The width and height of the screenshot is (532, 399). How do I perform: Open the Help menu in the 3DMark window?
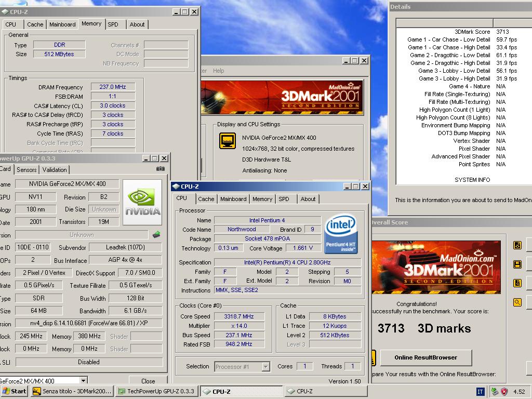pos(219,71)
